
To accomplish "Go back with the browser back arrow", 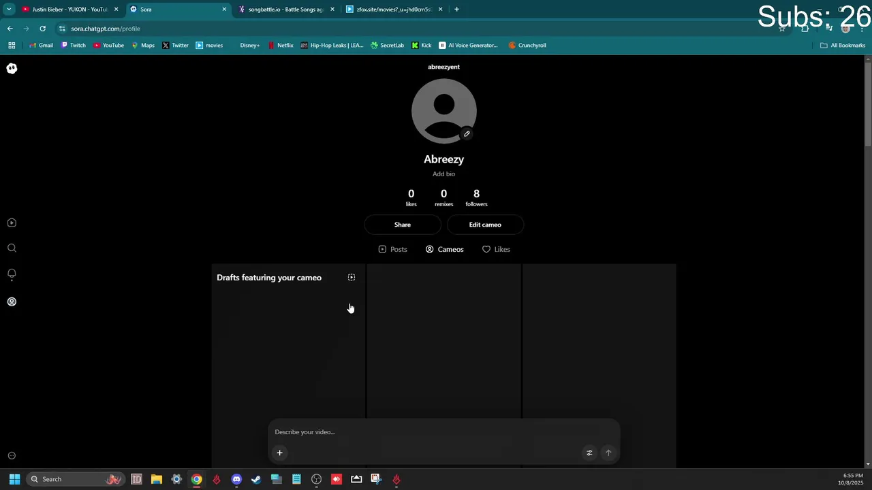I will pos(10,29).
